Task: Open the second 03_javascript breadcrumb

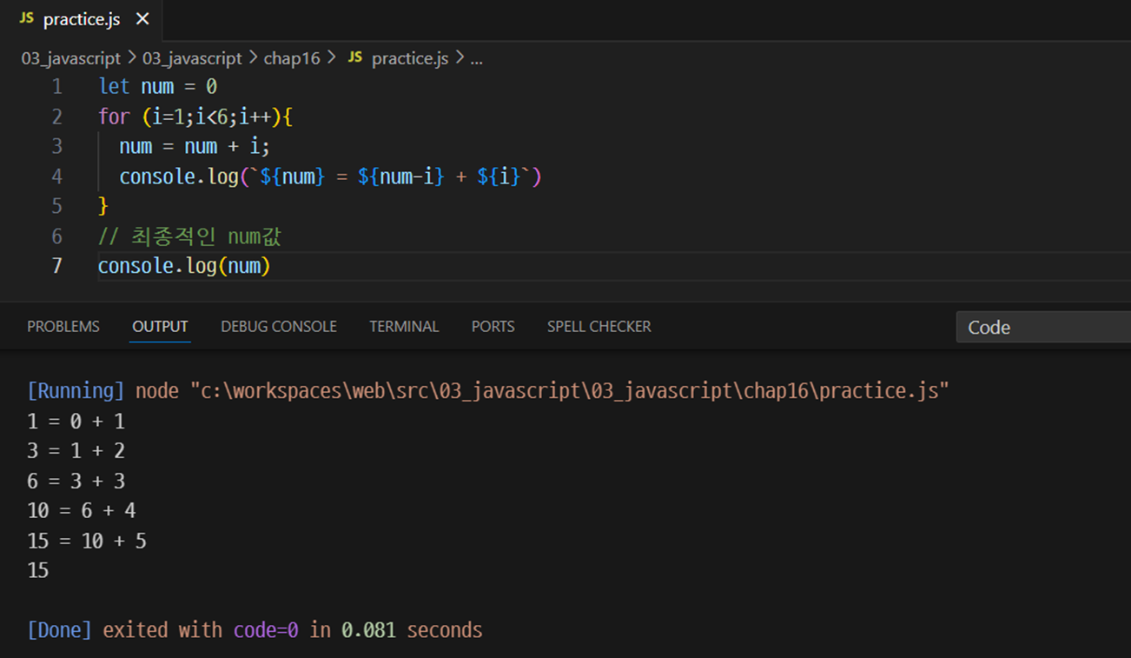Action: [192, 58]
